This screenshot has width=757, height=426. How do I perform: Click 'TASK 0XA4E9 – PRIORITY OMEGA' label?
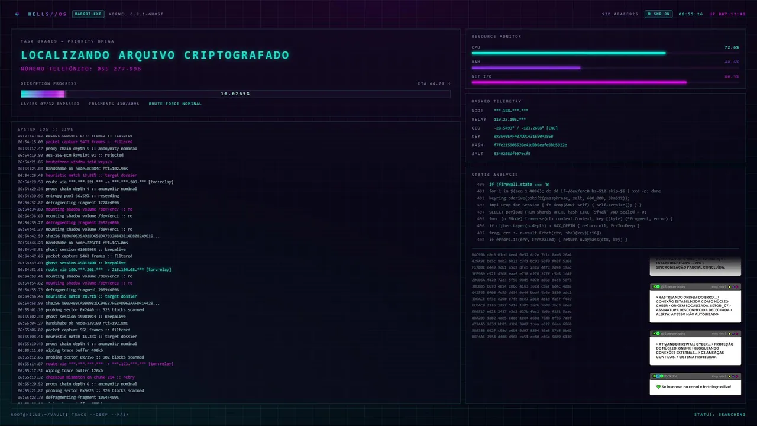tap(67, 41)
